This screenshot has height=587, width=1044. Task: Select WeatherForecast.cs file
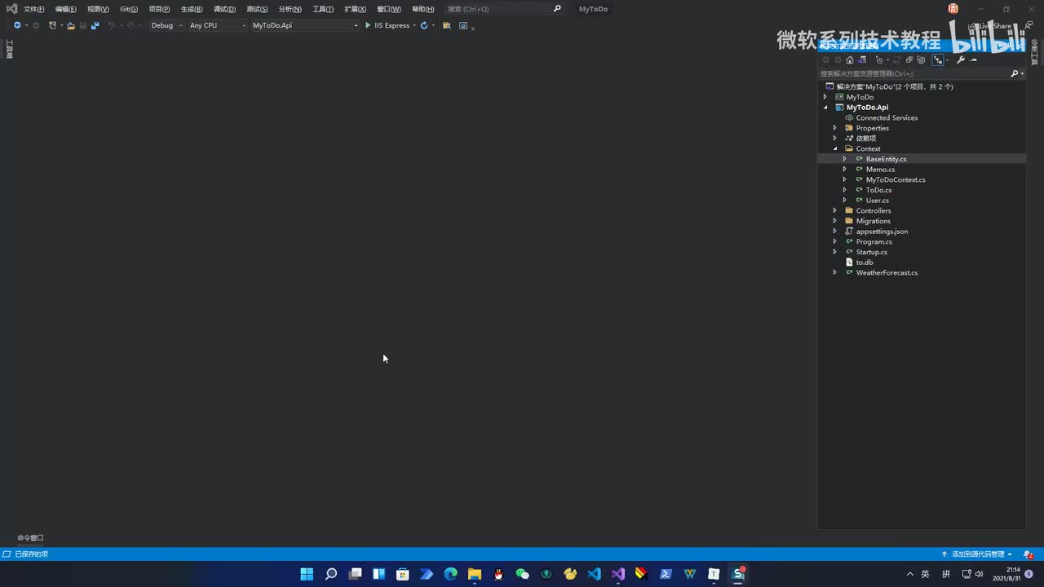[x=887, y=273]
